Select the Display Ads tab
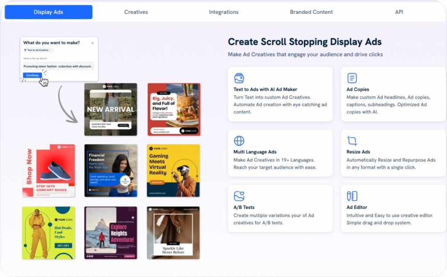This screenshot has width=447, height=277. [48, 12]
